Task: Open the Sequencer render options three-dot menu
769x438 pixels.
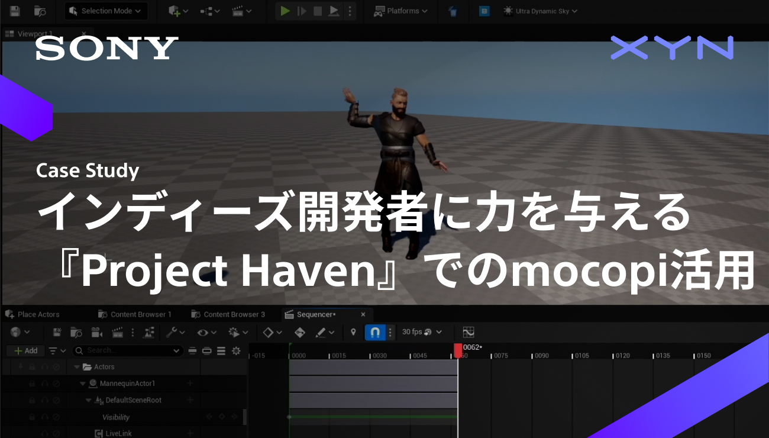Action: (x=132, y=333)
